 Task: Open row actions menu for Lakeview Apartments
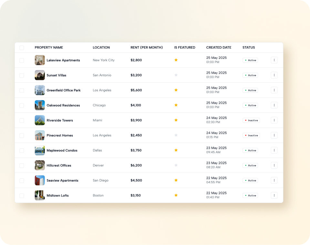coord(274,60)
